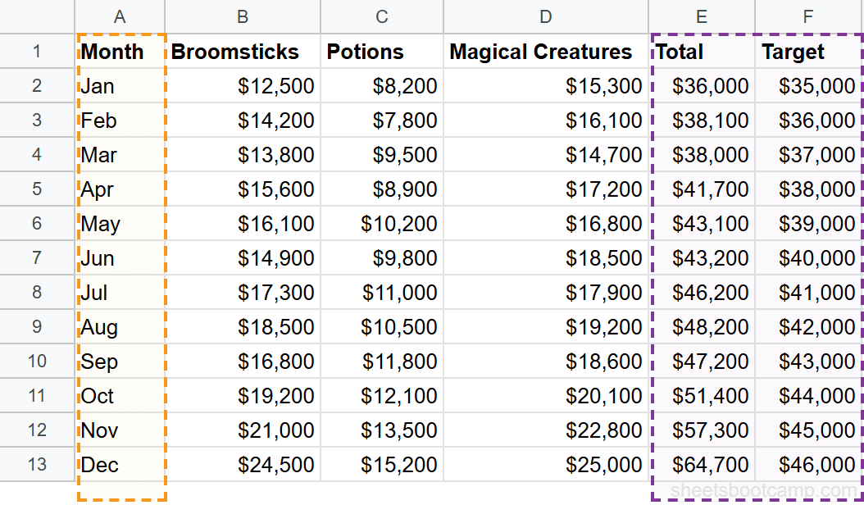Select column header D

543,16
